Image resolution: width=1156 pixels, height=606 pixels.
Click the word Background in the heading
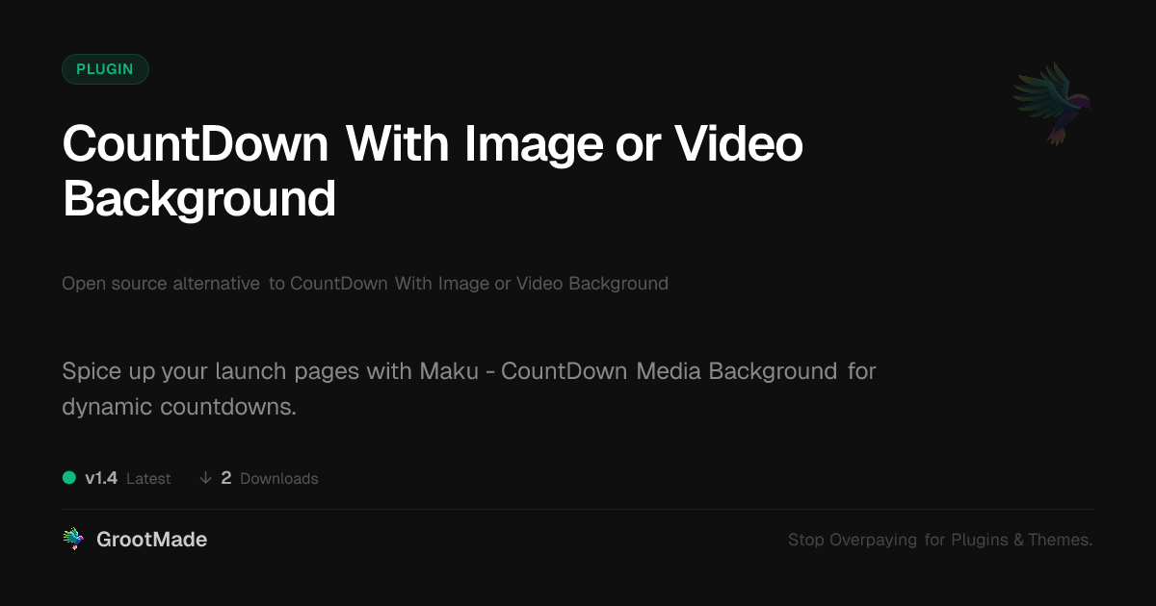[199, 199]
